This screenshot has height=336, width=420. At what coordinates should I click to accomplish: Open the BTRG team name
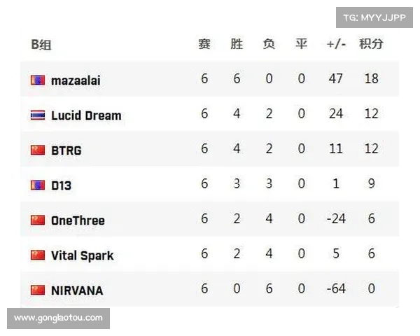(66, 150)
